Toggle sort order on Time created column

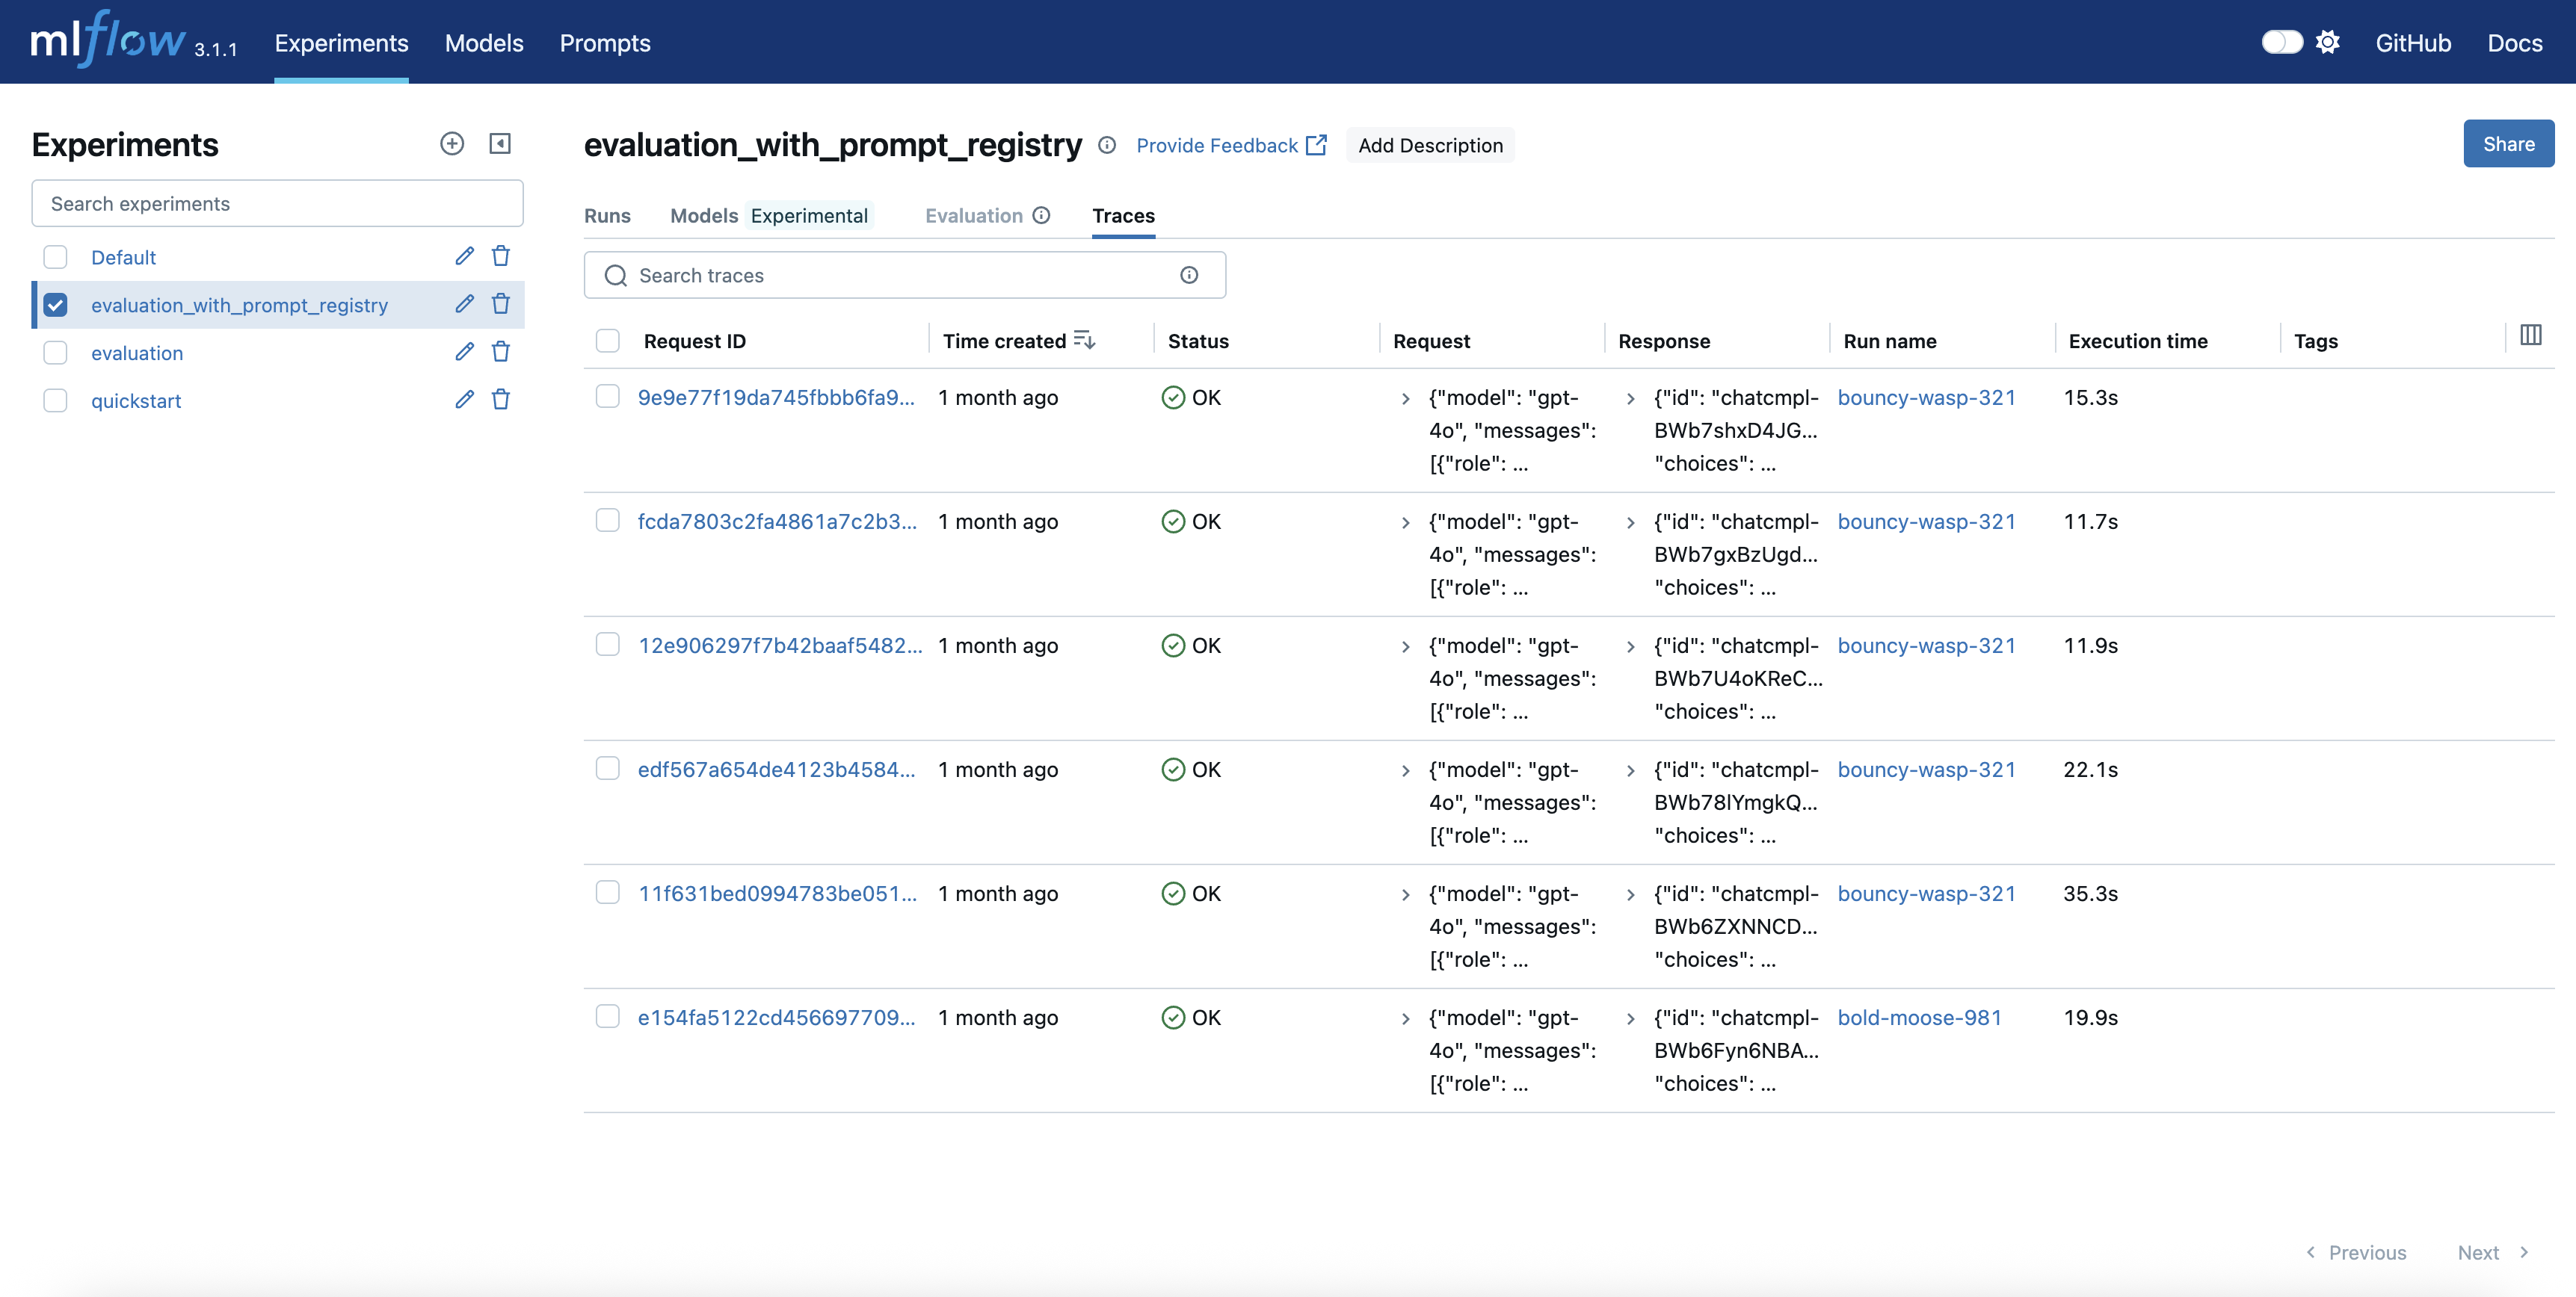click(x=1084, y=340)
